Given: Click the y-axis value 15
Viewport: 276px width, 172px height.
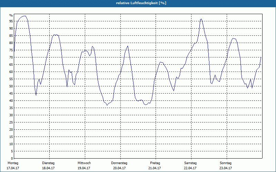Looking at the screenshot, I should [11, 137].
